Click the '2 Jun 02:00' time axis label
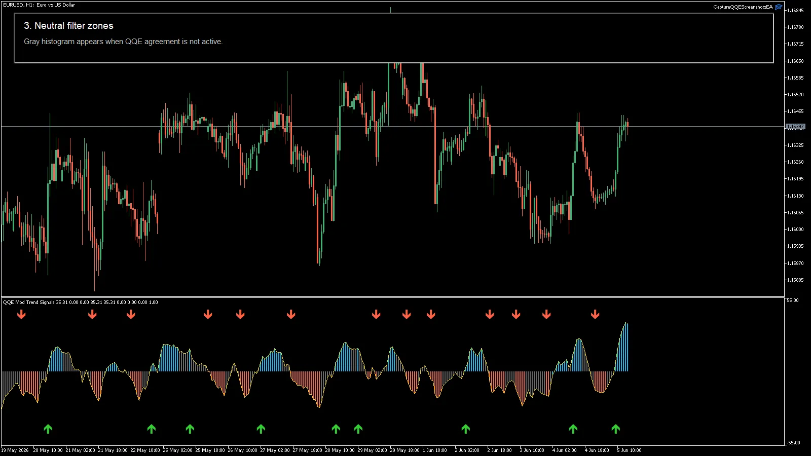This screenshot has width=811, height=456. 467,450
